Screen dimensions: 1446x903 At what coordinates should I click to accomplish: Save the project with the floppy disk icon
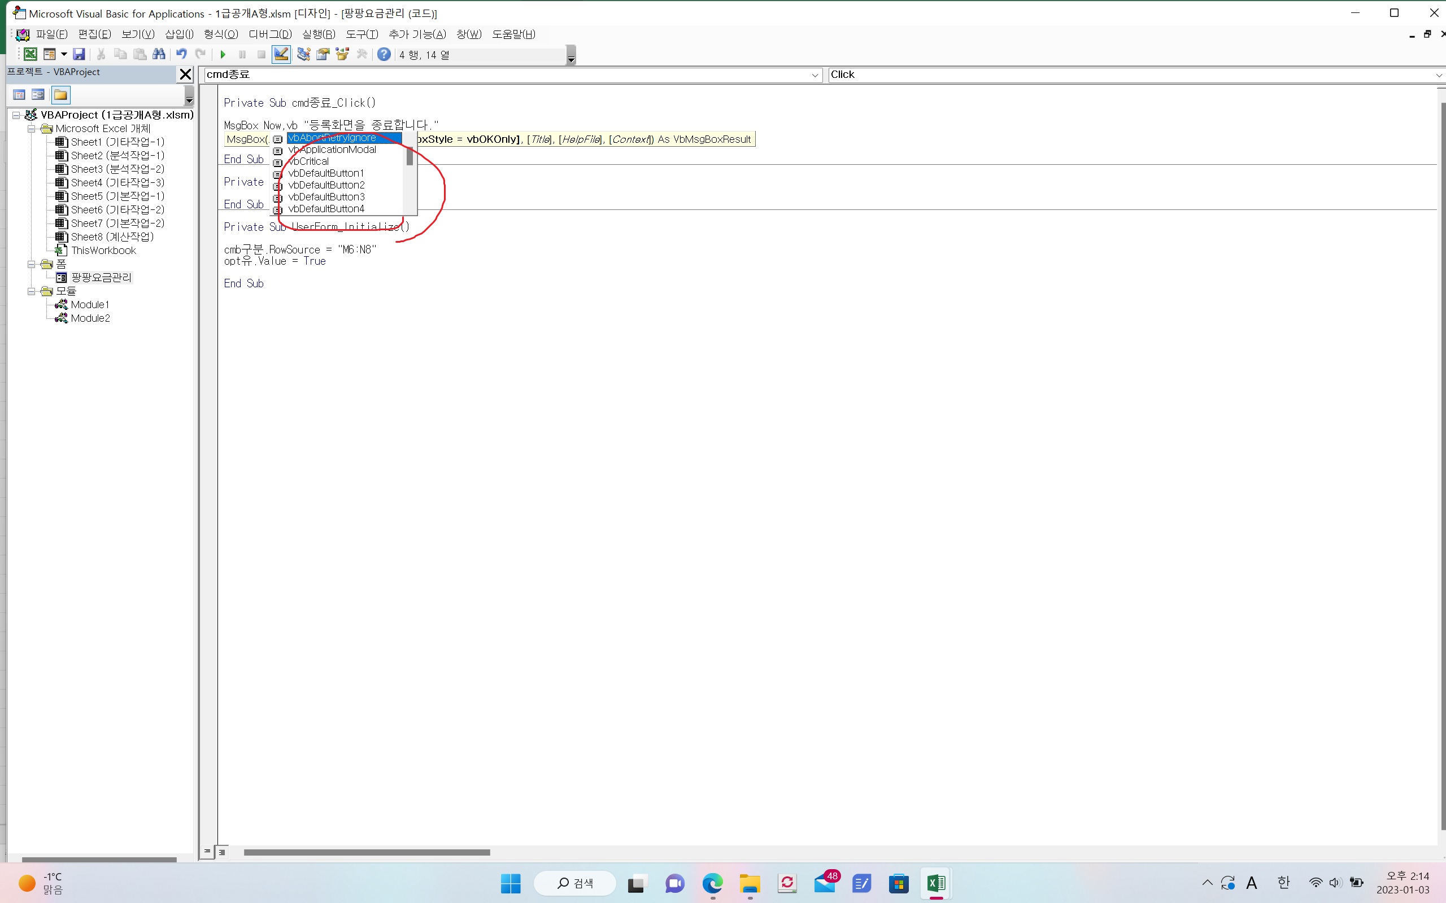pos(79,54)
